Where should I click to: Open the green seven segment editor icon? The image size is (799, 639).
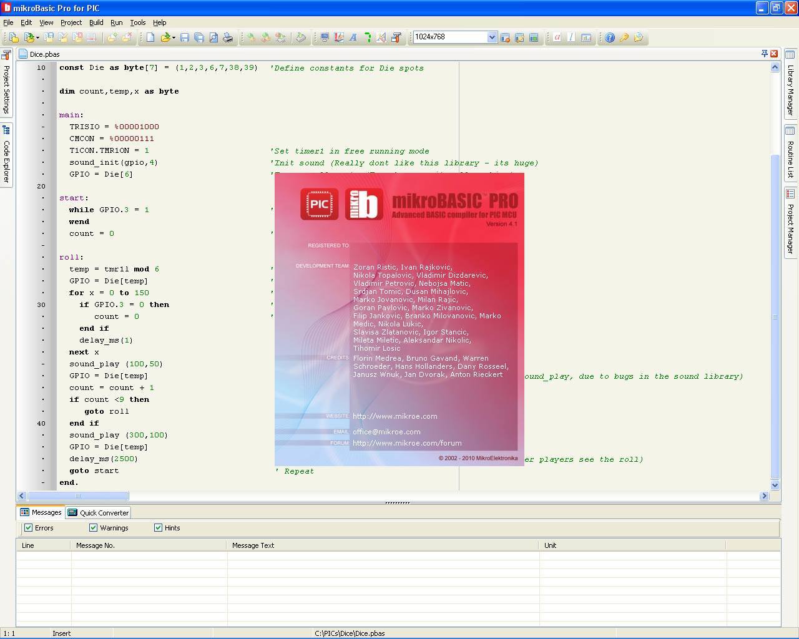(x=368, y=37)
